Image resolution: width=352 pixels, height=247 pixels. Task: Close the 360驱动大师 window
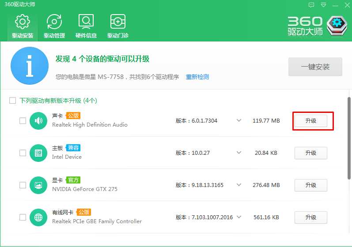coord(347,5)
